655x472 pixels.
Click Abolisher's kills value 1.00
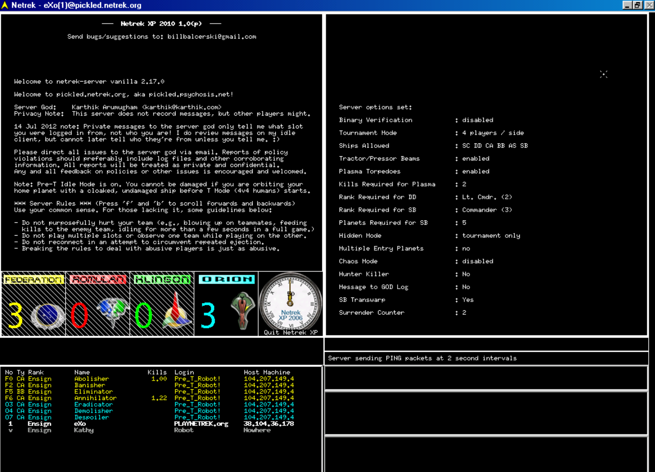(159, 379)
